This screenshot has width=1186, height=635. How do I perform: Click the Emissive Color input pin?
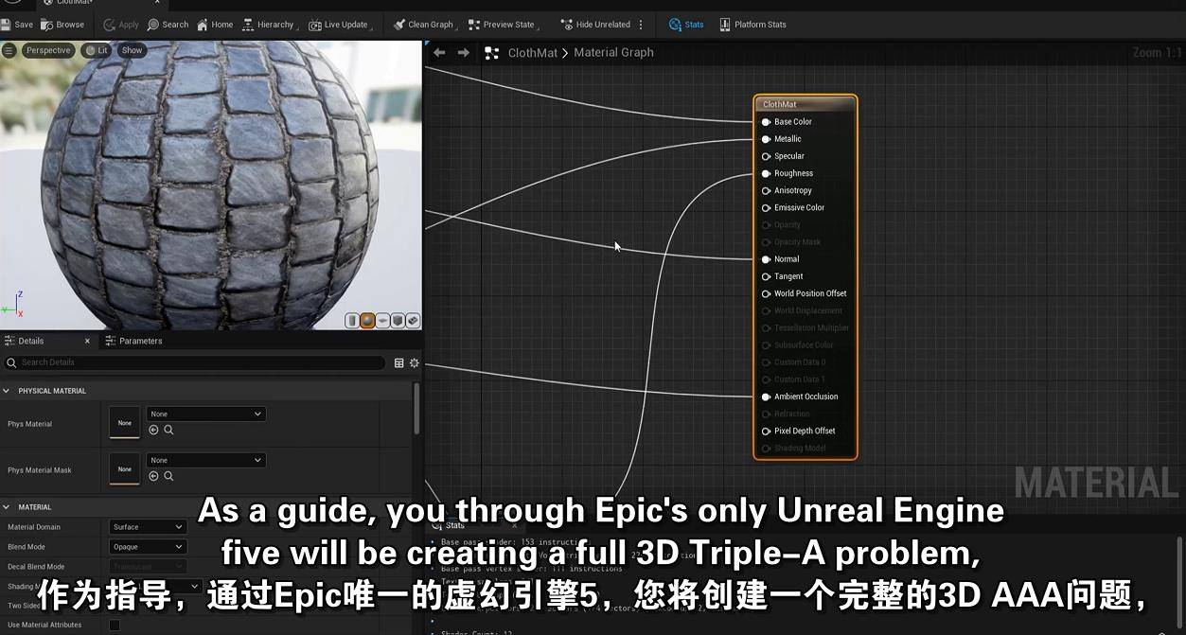(x=767, y=207)
